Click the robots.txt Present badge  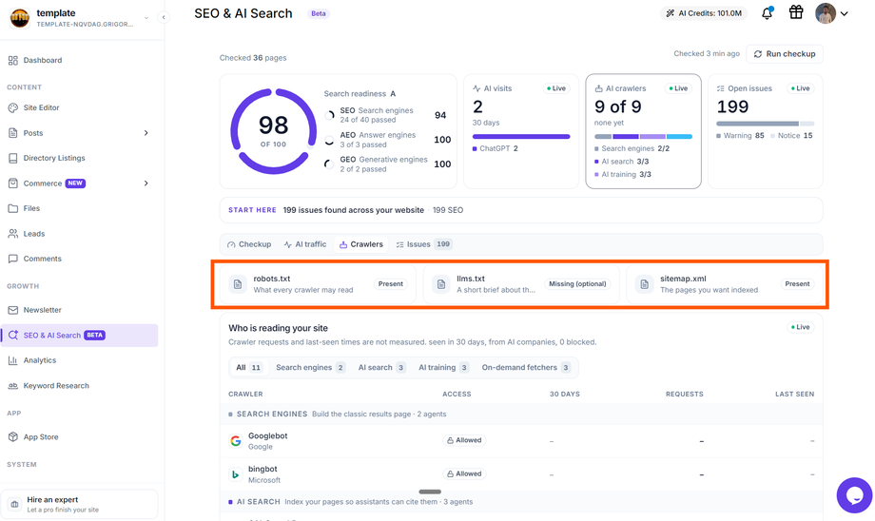tap(390, 284)
